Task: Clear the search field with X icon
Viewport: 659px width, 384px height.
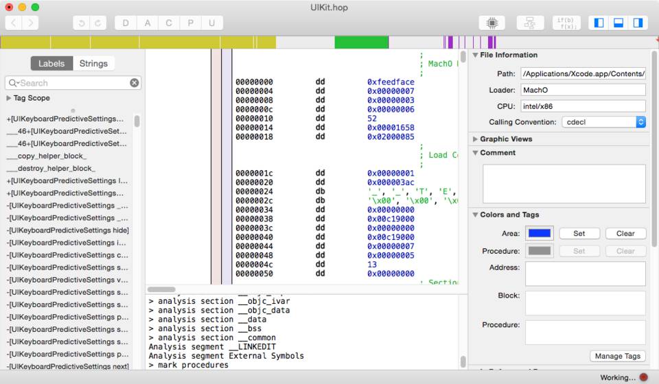Action: (135, 83)
